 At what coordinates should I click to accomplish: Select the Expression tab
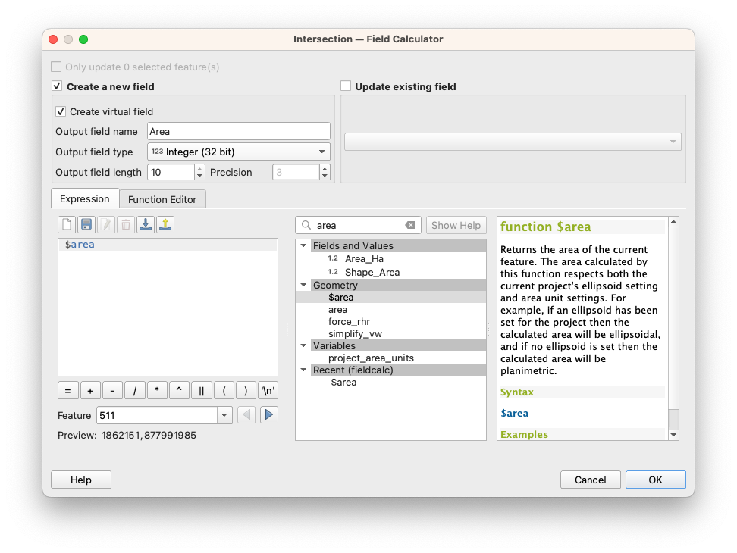pyautogui.click(x=85, y=198)
